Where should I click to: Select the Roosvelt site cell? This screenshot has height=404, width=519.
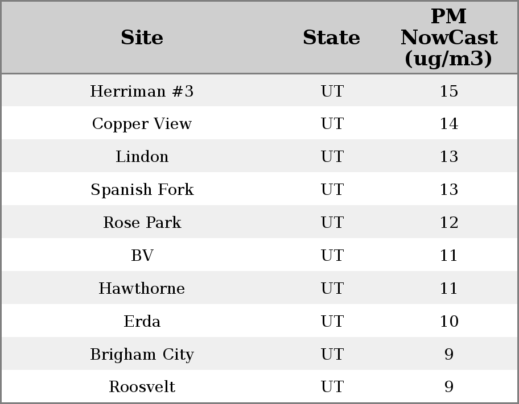(142, 387)
